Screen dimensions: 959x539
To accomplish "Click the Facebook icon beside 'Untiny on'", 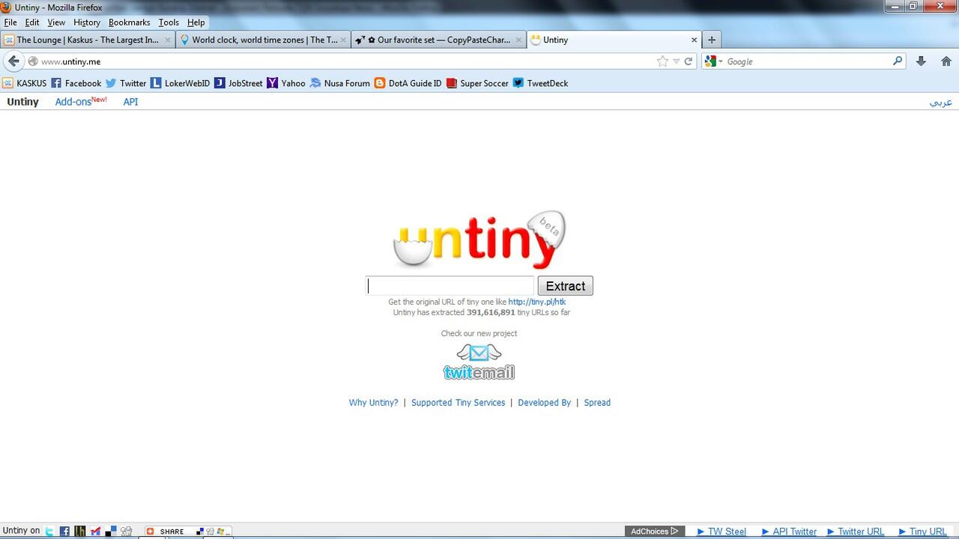I will click(x=64, y=532).
